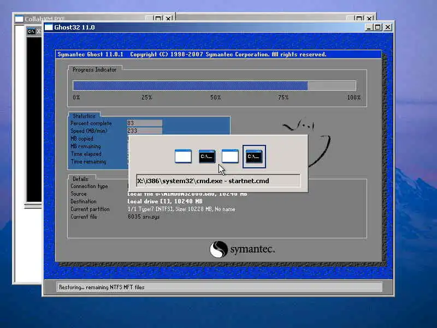Close the CollabVM PXE window

168,19
